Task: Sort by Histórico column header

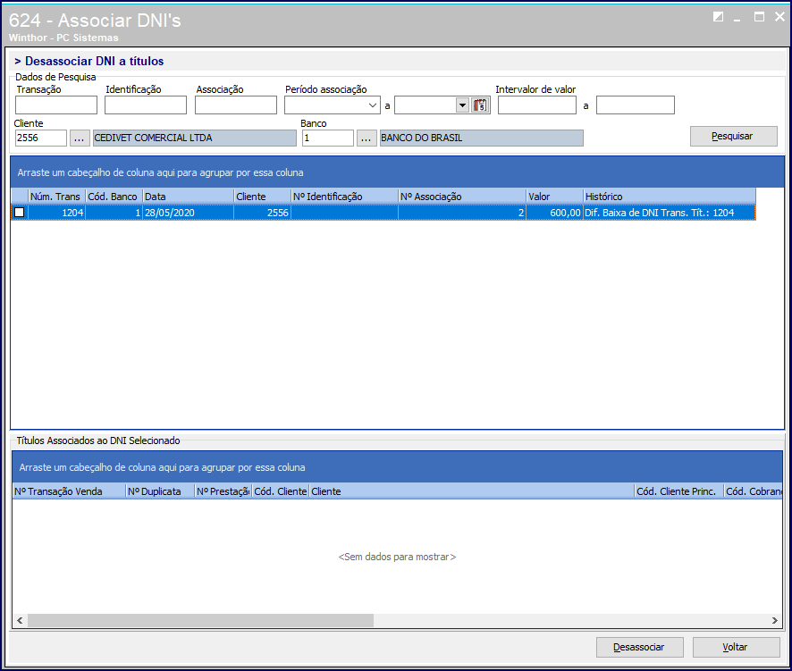Action: [x=670, y=197]
